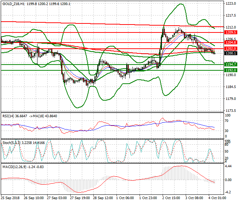This screenshot has height=202, width=238.
Task: Click the 4.44 value on MACD scale
Action: pyautogui.click(x=228, y=166)
